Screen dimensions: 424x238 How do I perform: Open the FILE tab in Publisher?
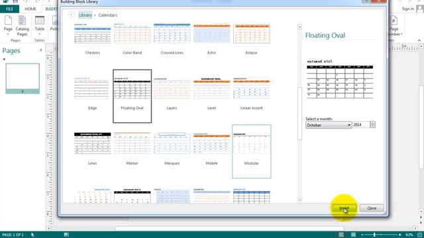[x=9, y=9]
